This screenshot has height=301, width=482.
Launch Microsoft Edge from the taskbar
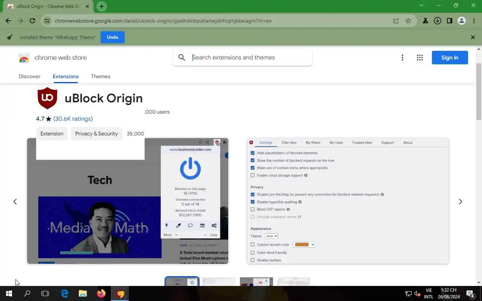65,293
